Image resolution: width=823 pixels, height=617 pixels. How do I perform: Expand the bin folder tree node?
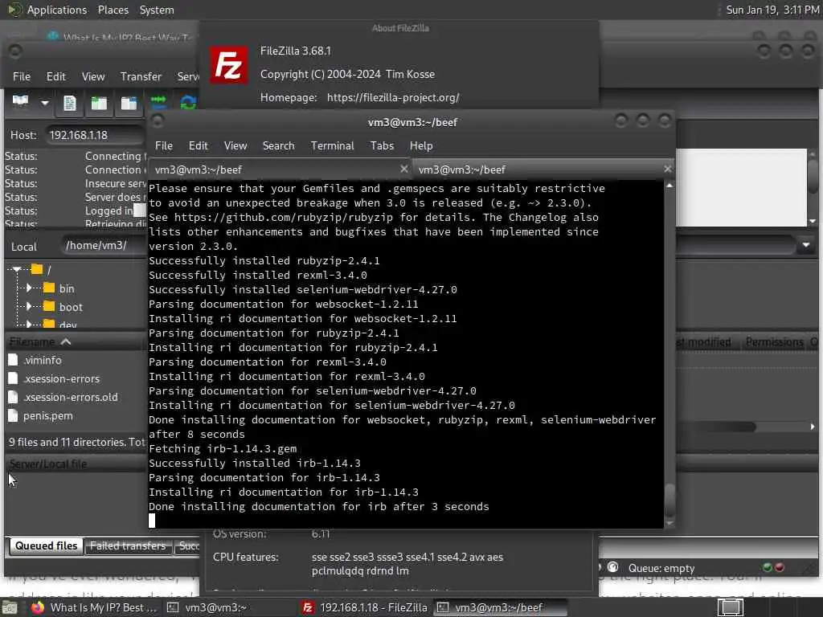30,288
